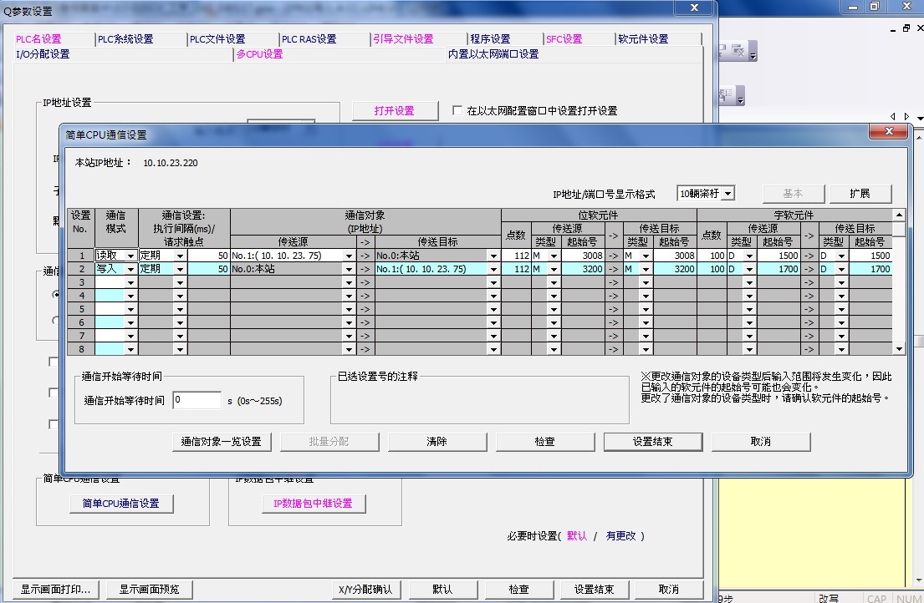Click the 通信对象一览设置 button
The height and width of the screenshot is (603, 924).
(222, 441)
